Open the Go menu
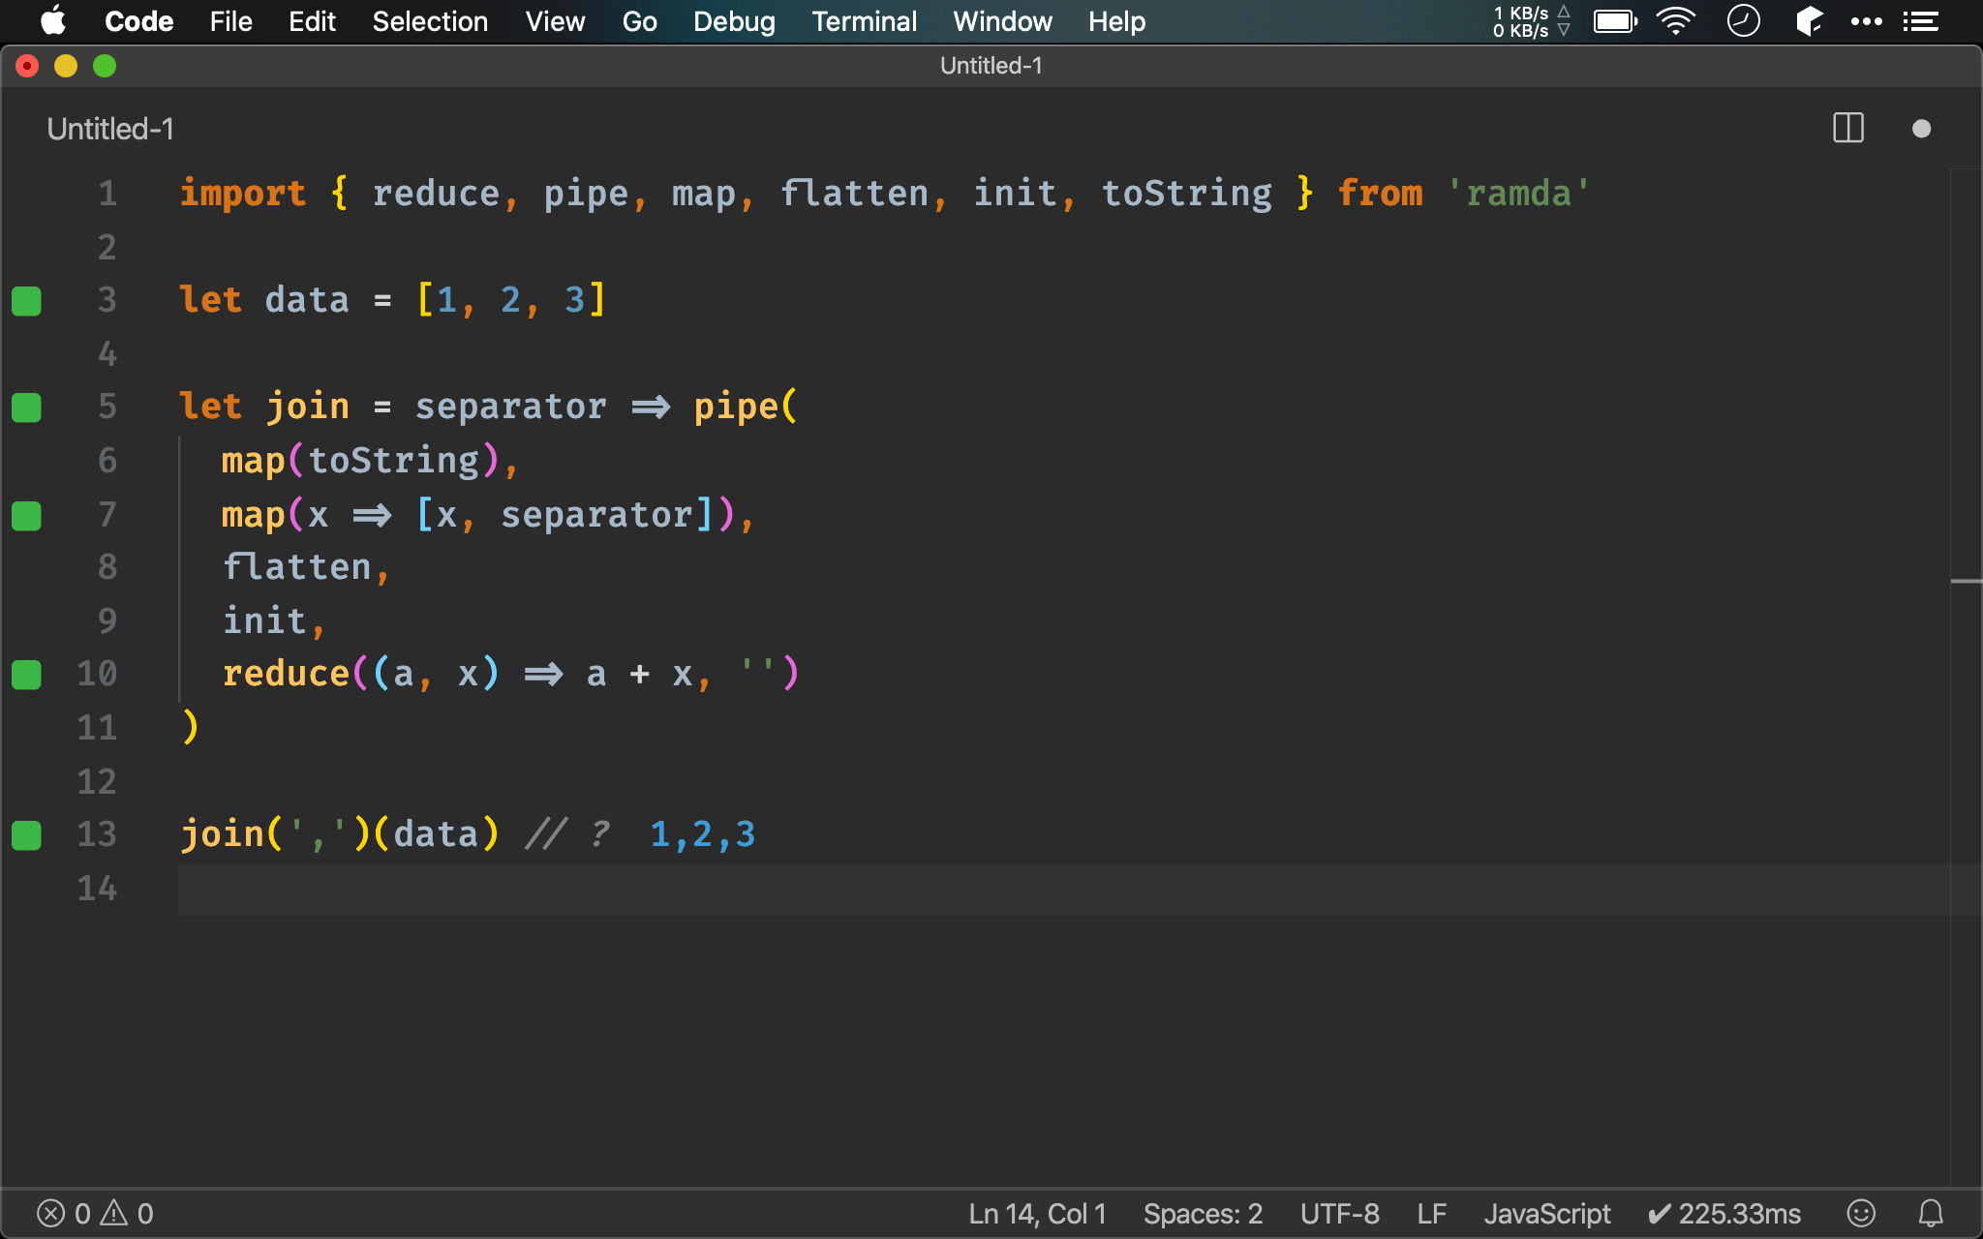This screenshot has width=1983, height=1239. (640, 20)
